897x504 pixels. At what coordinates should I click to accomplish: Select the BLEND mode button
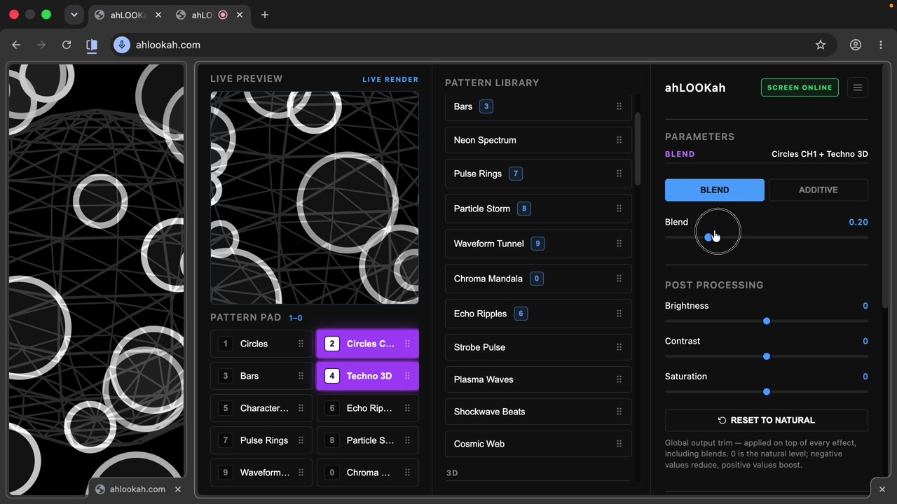[714, 190]
